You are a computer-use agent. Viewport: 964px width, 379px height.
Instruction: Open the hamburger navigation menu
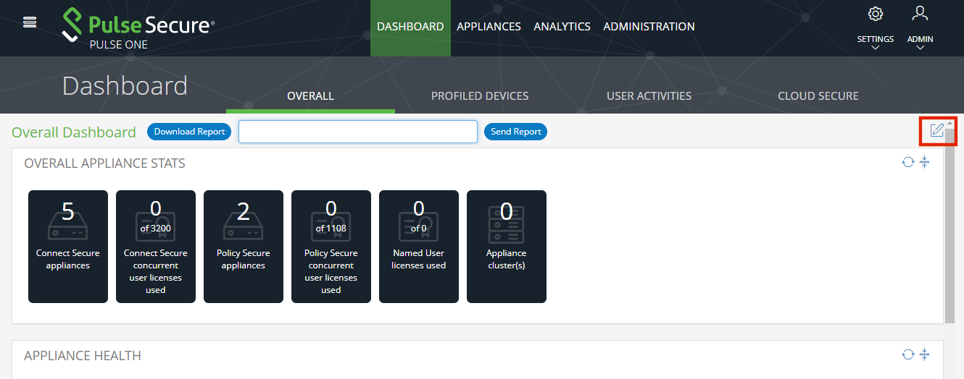point(30,22)
